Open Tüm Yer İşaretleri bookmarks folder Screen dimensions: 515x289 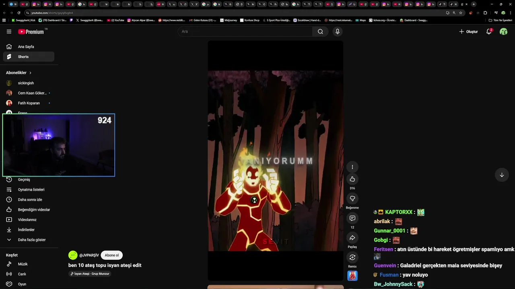point(500,20)
